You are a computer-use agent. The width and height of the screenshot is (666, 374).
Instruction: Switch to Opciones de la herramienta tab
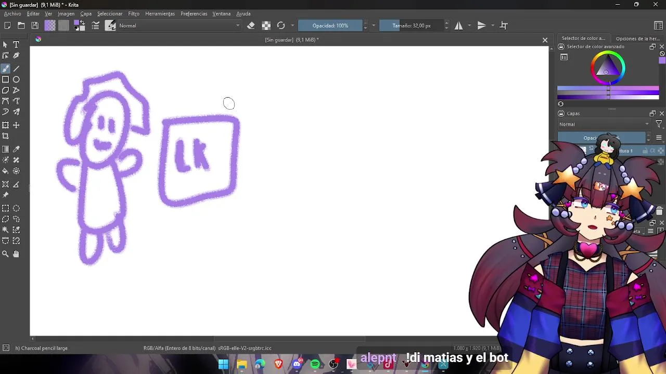[x=637, y=38]
